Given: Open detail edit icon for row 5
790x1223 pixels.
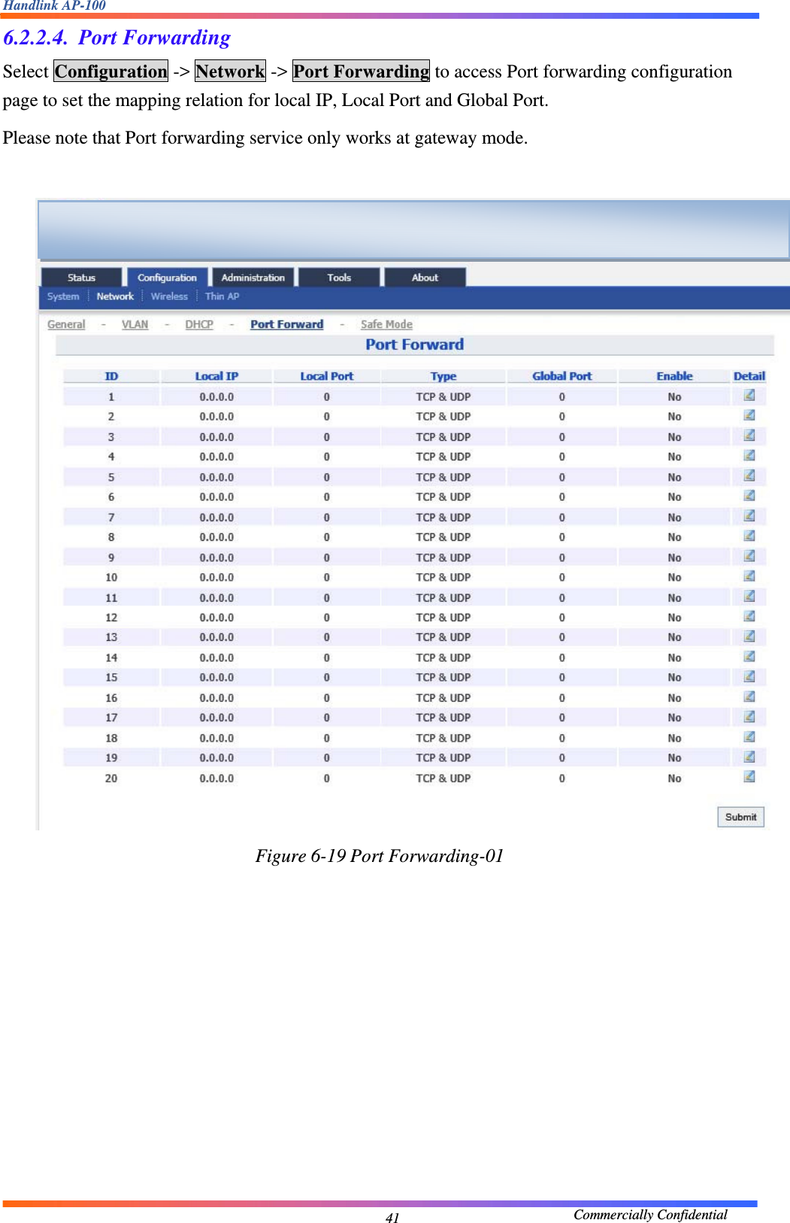Looking at the screenshot, I should click(x=749, y=475).
